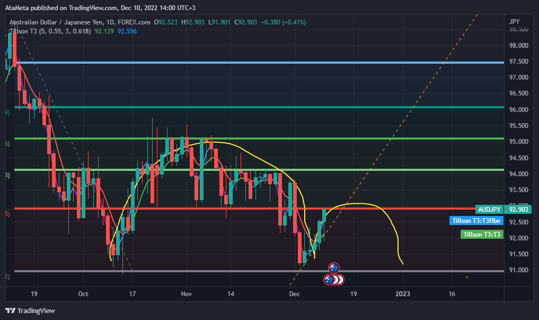Click the change value +0.380 (+0.41%)

pos(283,22)
